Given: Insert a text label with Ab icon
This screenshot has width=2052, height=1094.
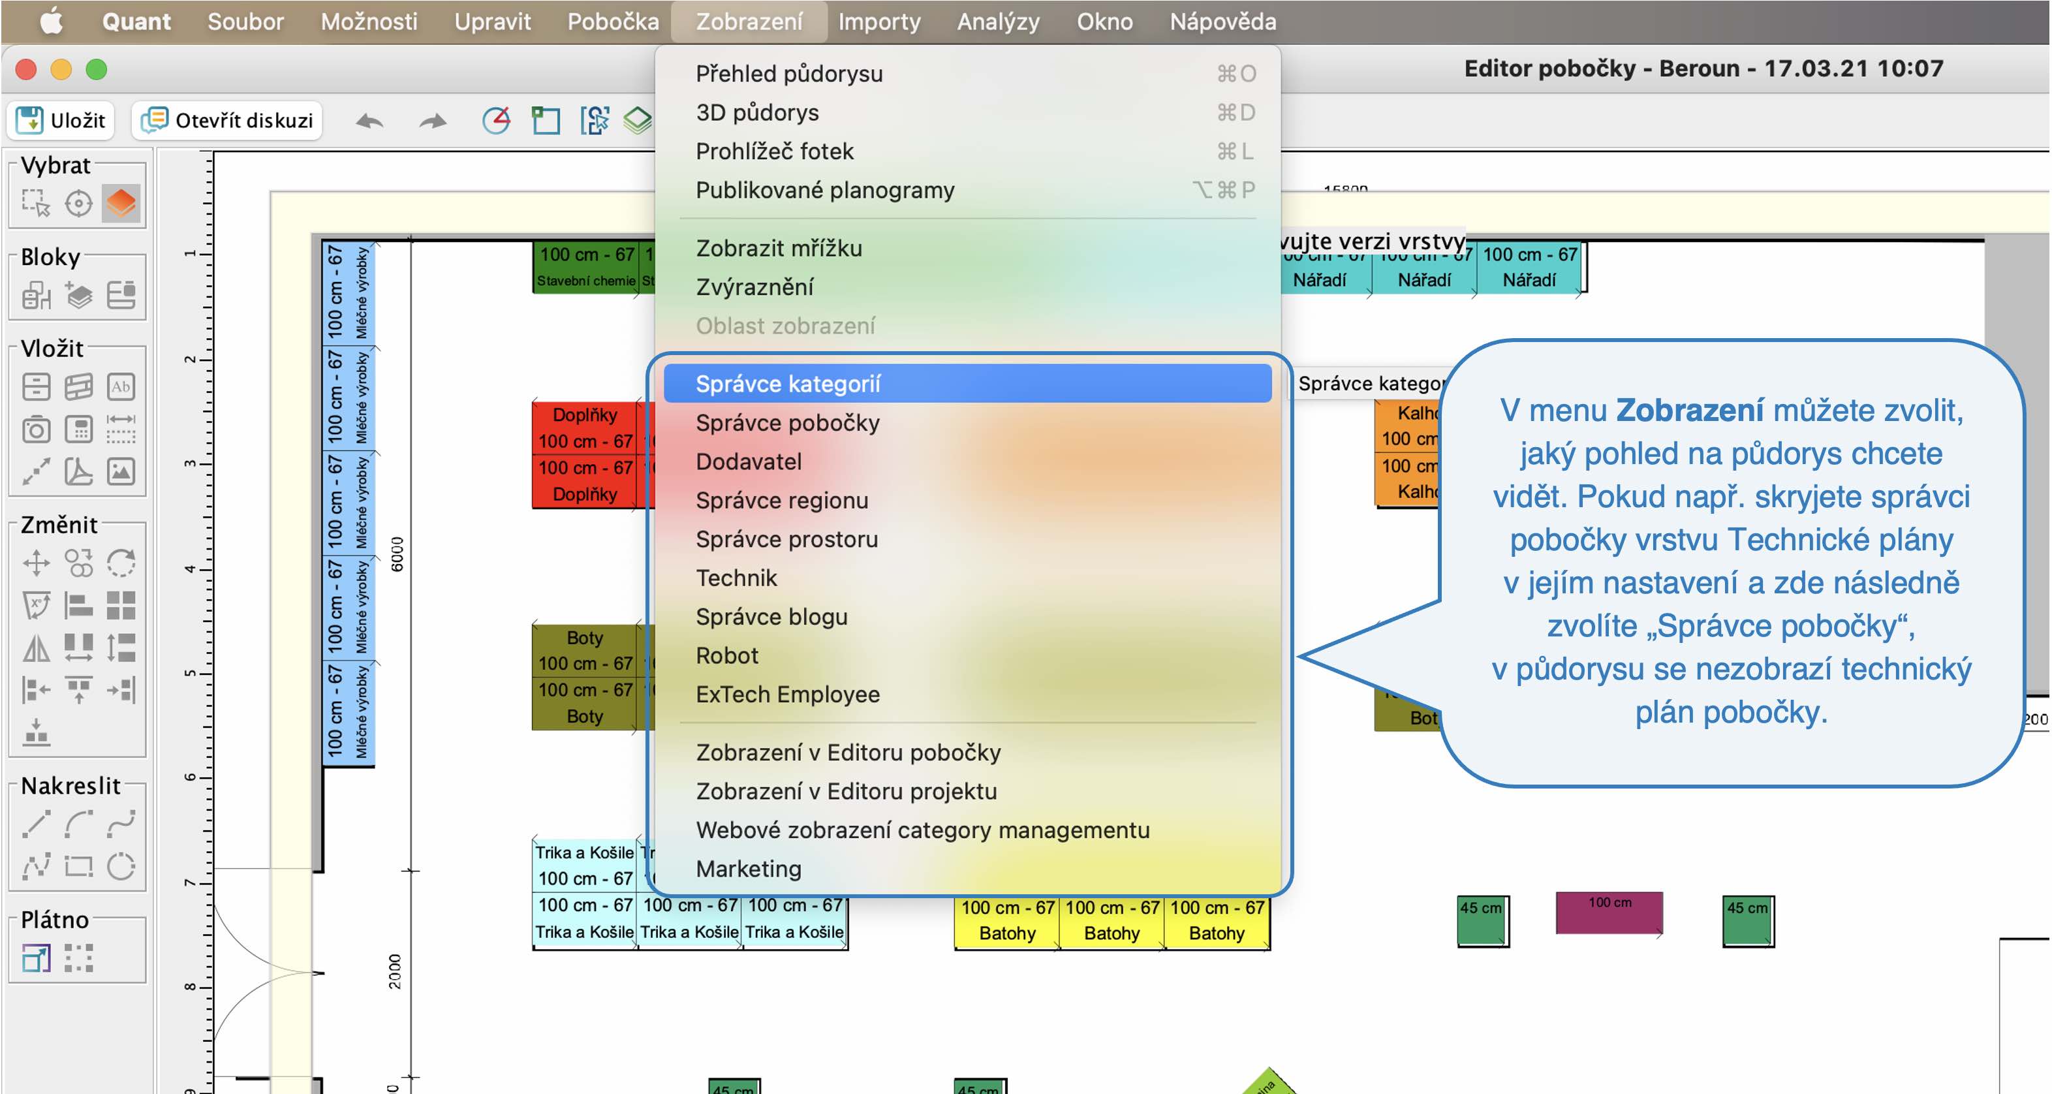Looking at the screenshot, I should pos(121,386).
